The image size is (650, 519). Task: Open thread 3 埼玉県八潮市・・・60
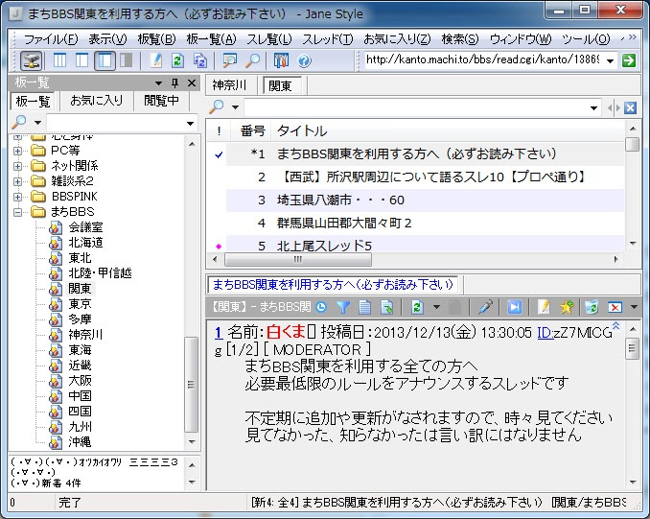click(x=425, y=200)
